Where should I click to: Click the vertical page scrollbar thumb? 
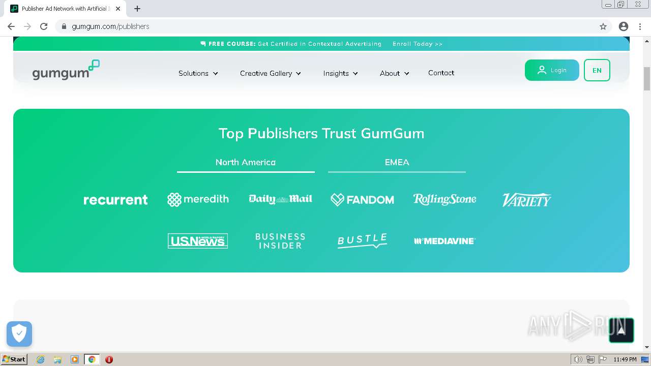click(647, 78)
